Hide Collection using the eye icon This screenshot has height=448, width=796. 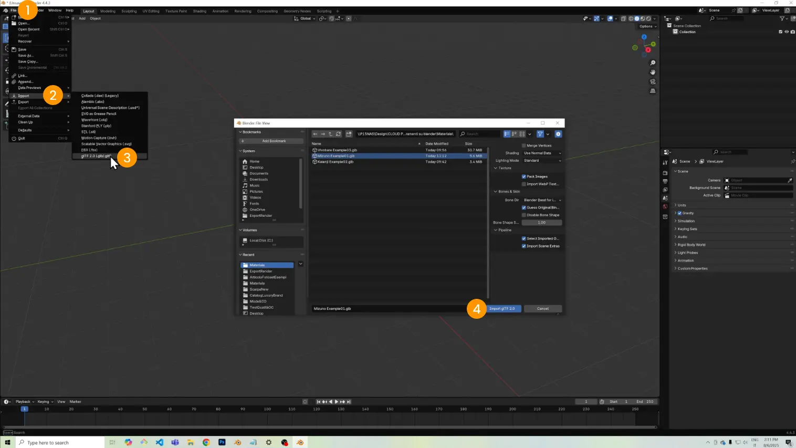coord(787,32)
